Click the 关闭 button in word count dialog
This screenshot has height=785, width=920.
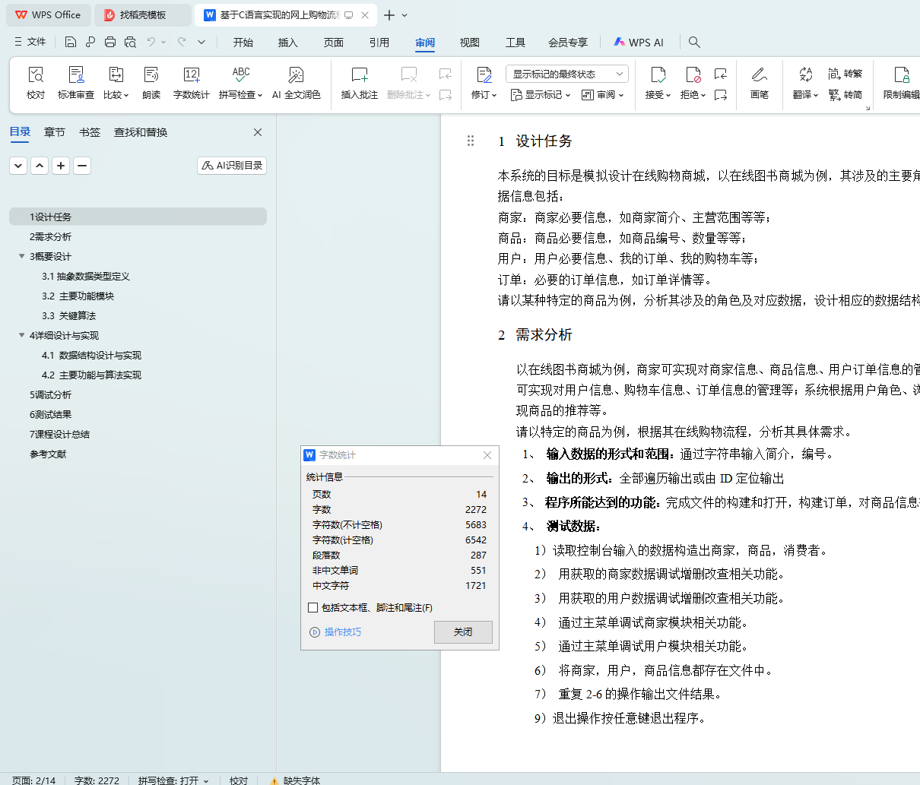click(463, 632)
